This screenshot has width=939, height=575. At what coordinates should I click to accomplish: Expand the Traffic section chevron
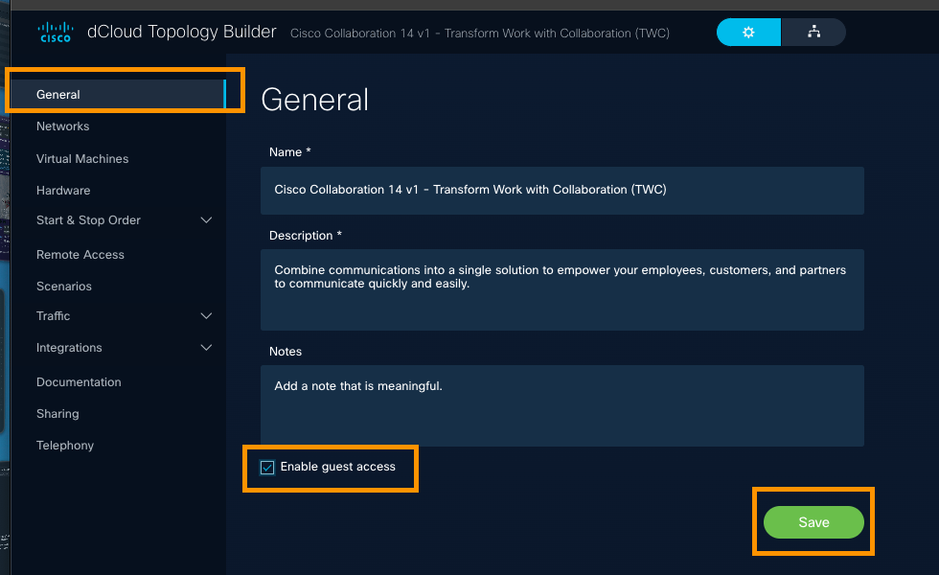coord(206,316)
